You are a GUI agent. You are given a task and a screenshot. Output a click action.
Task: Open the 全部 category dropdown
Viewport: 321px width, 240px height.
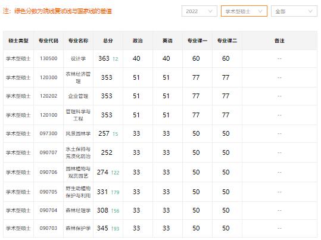(294, 11)
